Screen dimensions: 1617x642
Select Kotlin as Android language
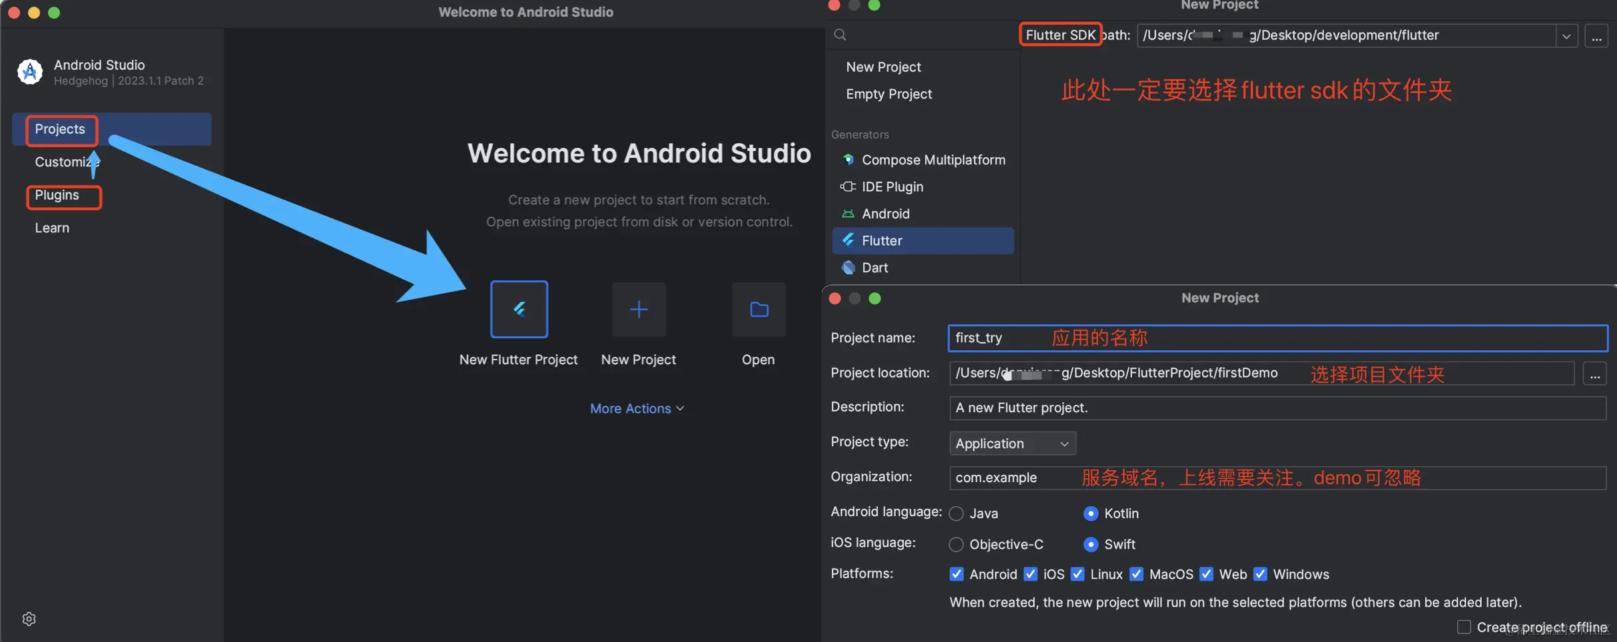pos(1091,513)
